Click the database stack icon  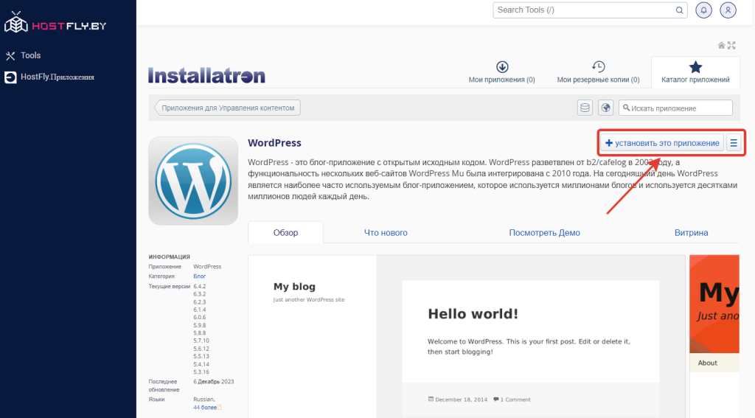pos(585,108)
